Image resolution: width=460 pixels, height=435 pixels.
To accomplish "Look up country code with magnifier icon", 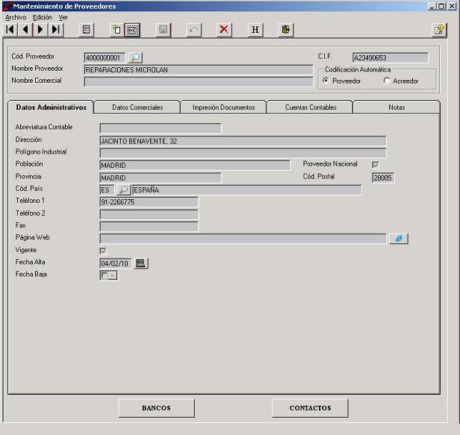I will [x=123, y=190].
